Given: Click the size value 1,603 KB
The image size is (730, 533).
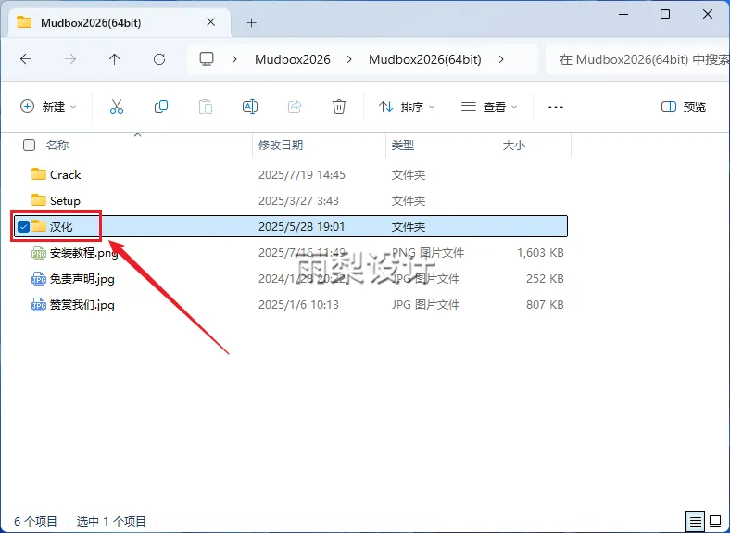Looking at the screenshot, I should 540,253.
